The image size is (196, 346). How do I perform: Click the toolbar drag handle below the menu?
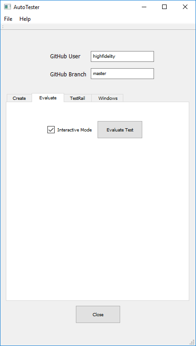(x=3, y=27)
